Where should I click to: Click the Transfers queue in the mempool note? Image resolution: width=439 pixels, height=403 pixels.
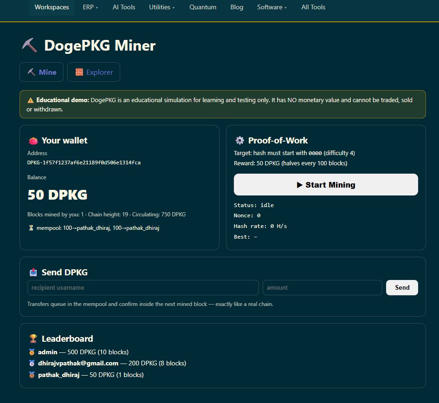150,304
